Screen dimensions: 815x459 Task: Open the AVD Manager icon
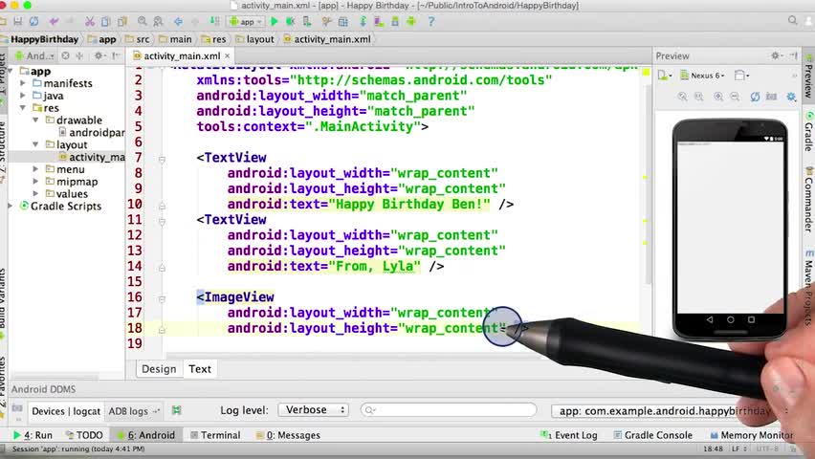point(379,21)
